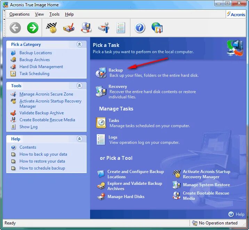Click the menu bar drag handle left of Operations

(4, 14)
